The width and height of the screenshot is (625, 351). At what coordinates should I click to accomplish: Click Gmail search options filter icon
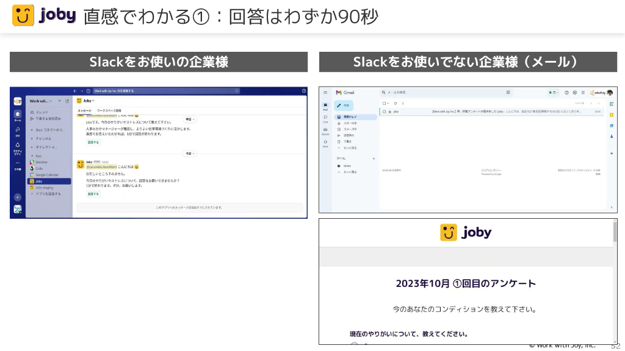[508, 93]
